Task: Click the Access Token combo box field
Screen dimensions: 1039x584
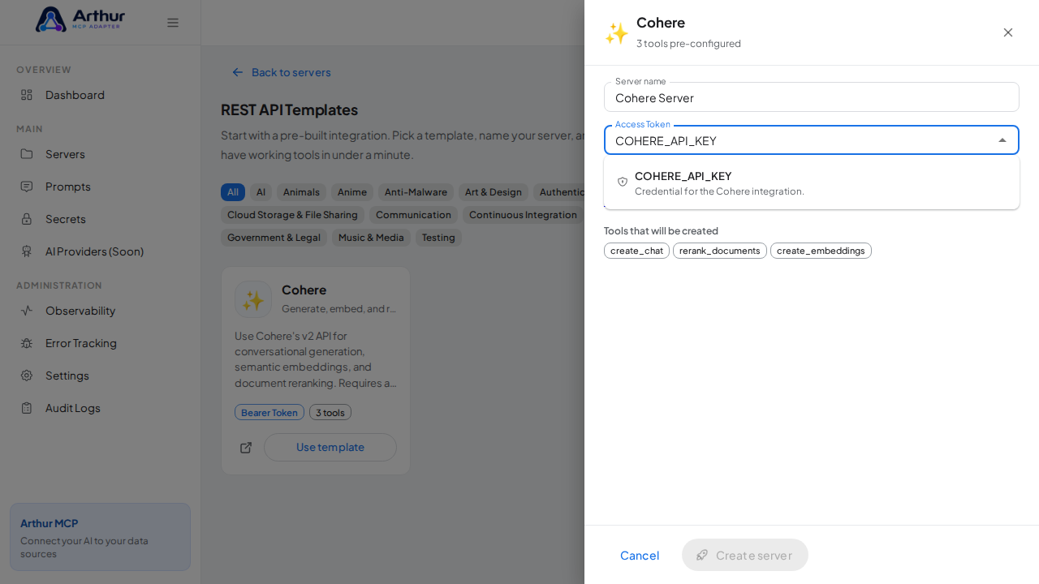Action: click(x=812, y=140)
